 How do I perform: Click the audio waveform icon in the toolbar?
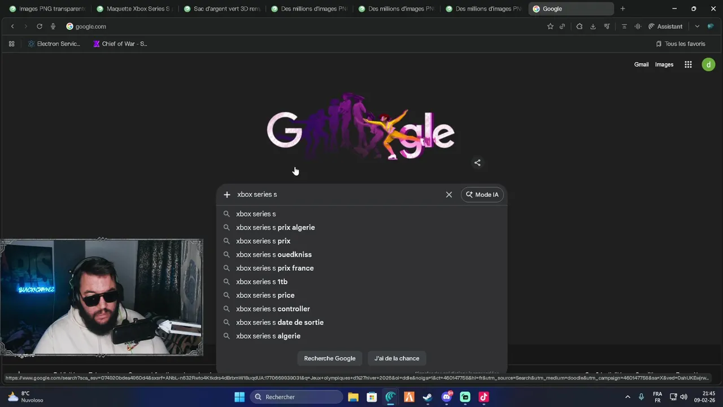638,27
